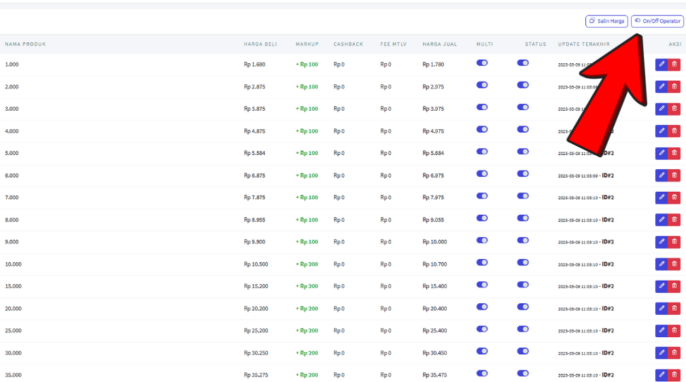Edit the 5.000 product row
The height and width of the screenshot is (382, 686).
662,153
